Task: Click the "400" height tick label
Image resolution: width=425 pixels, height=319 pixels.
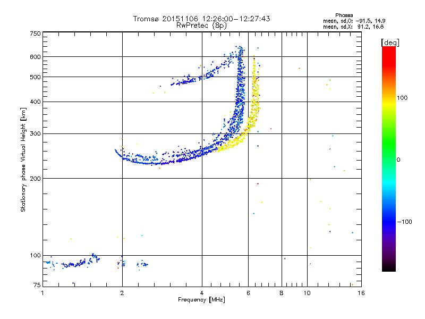Action: pos(35,102)
